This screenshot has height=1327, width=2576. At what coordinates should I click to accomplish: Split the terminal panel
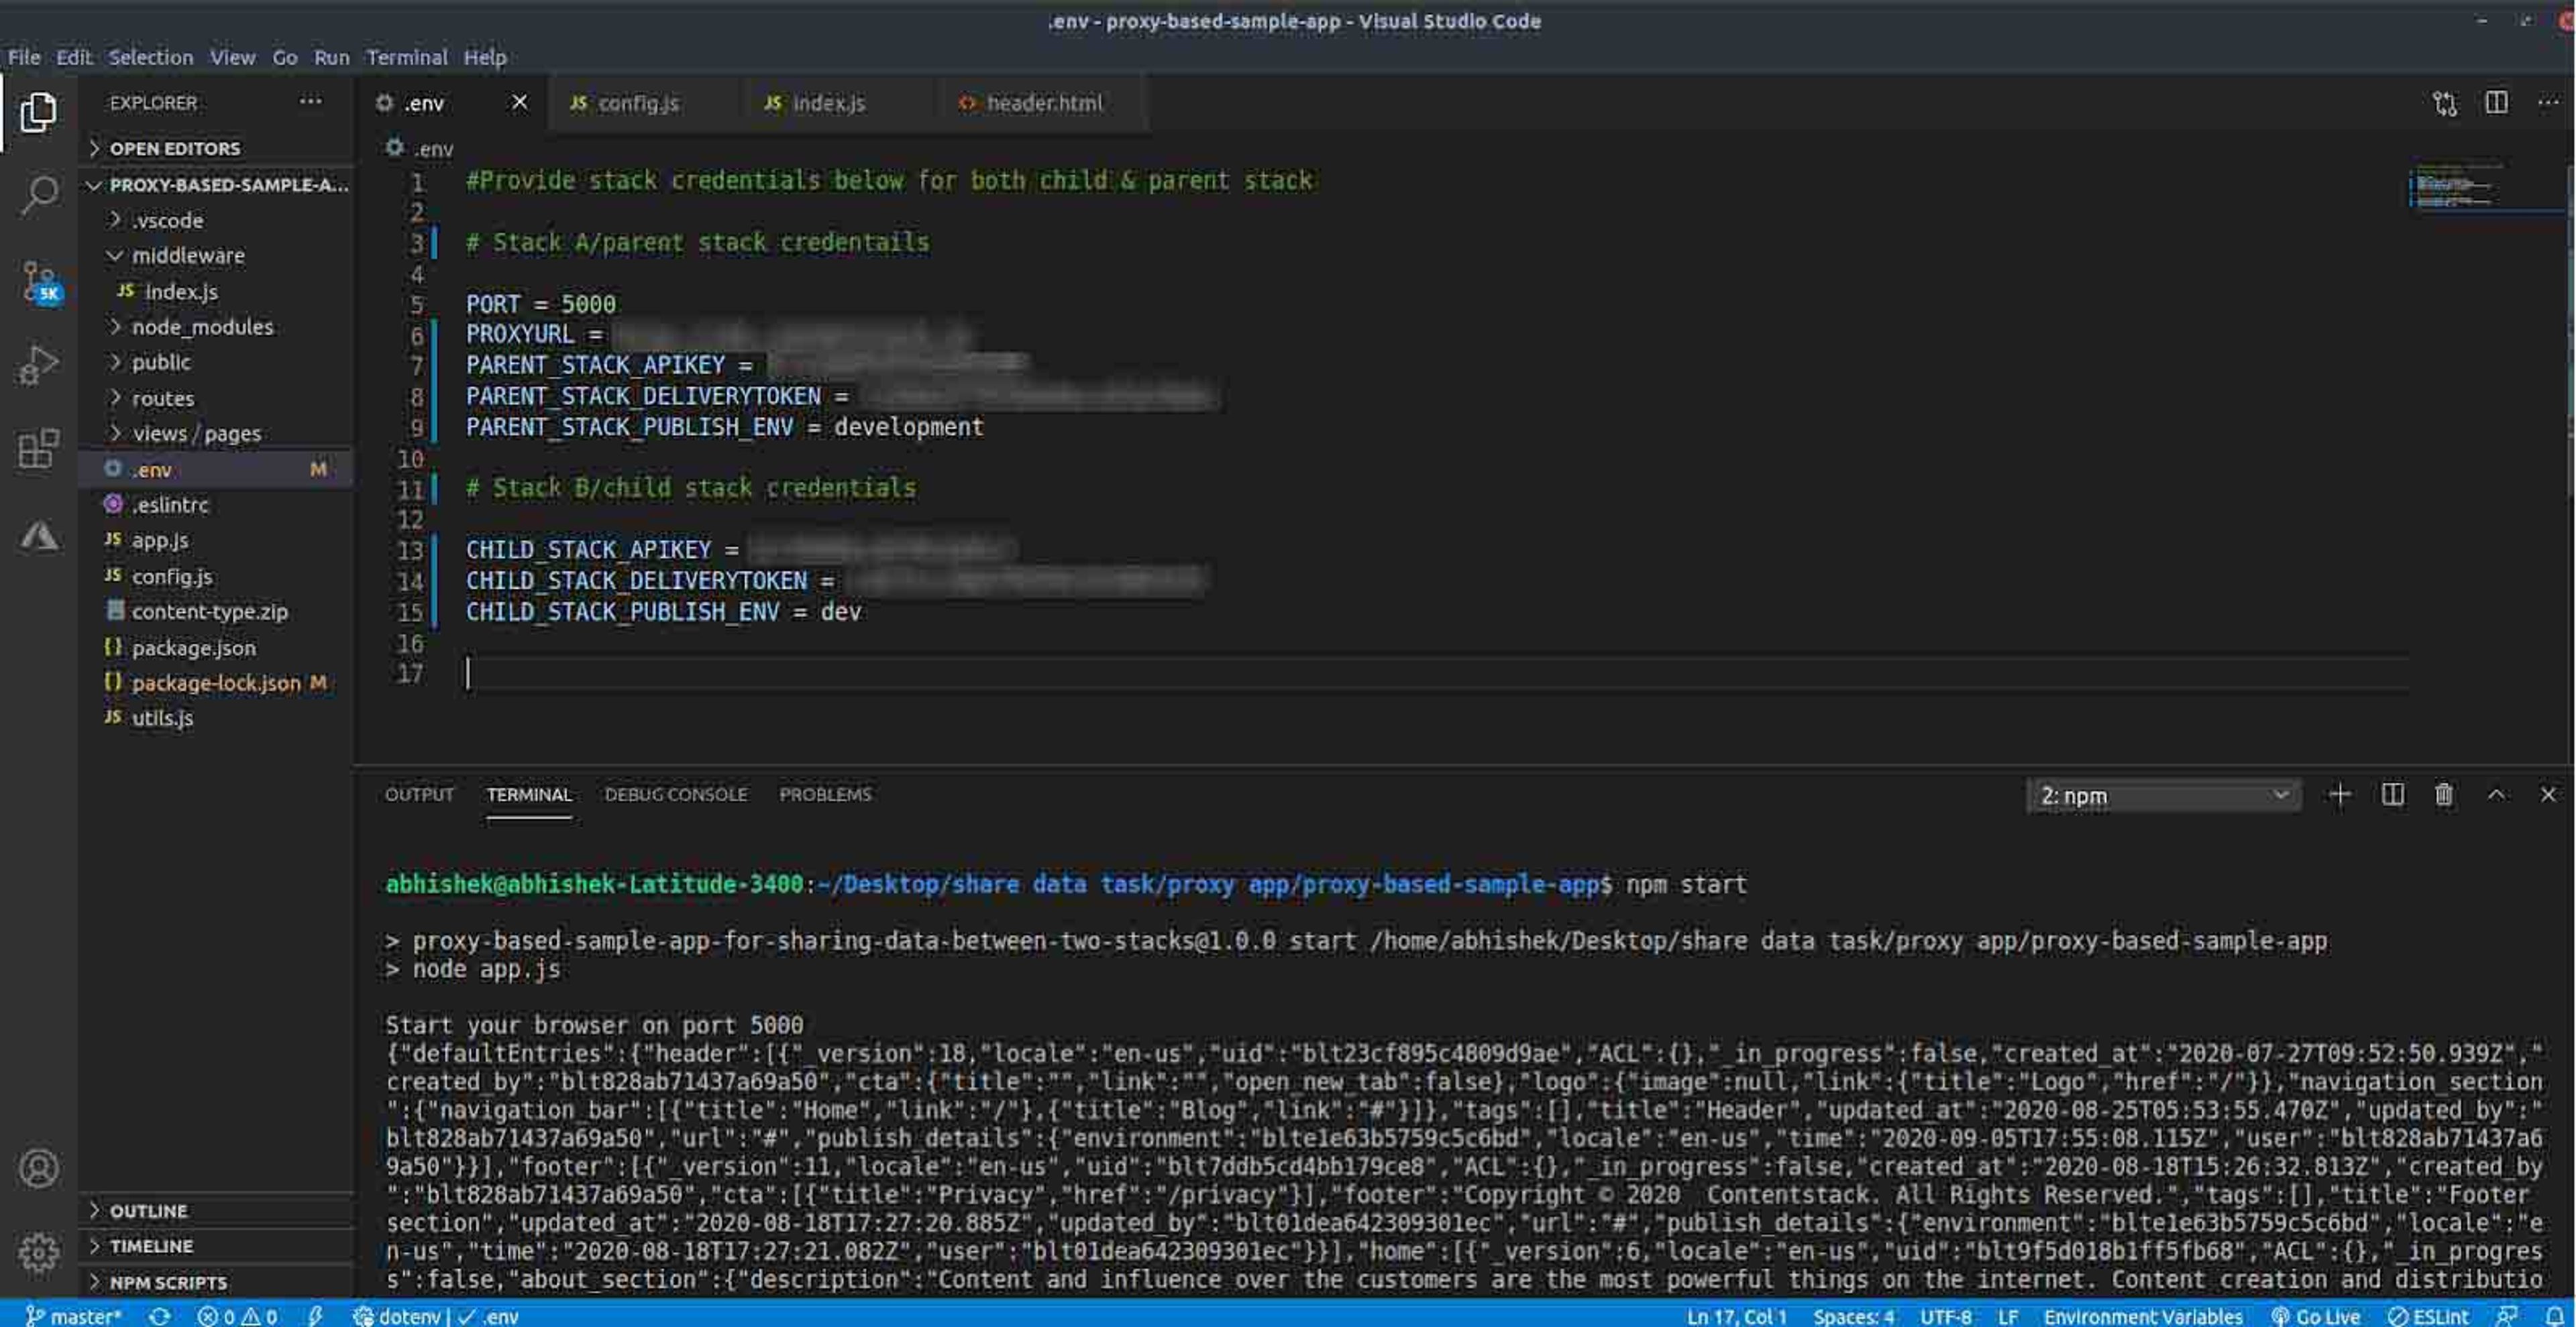coord(2392,795)
